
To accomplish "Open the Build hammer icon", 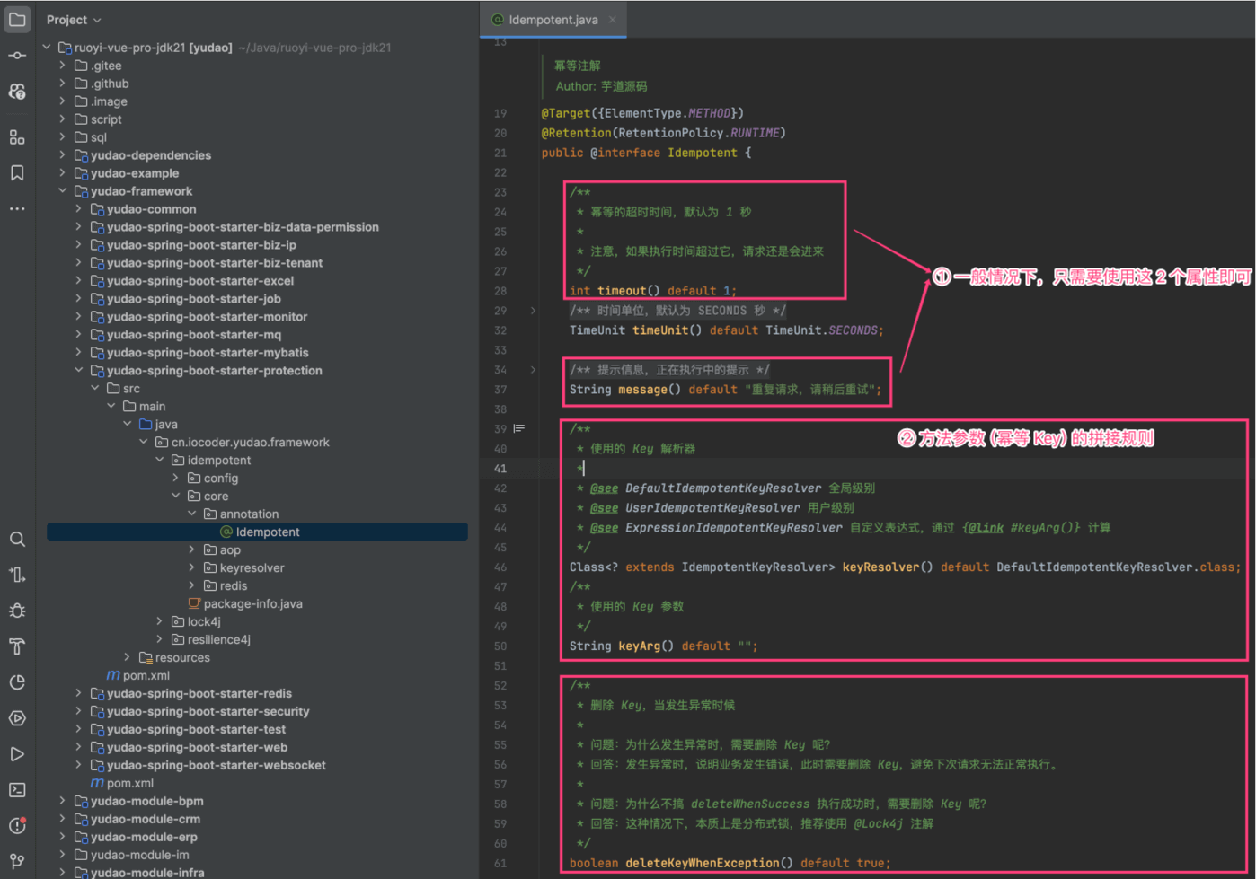I will (x=17, y=646).
